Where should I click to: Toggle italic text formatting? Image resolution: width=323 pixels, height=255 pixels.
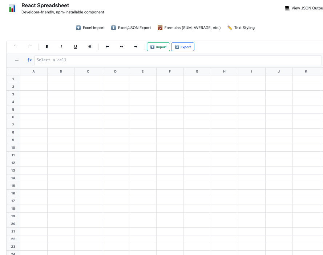coord(61,46)
